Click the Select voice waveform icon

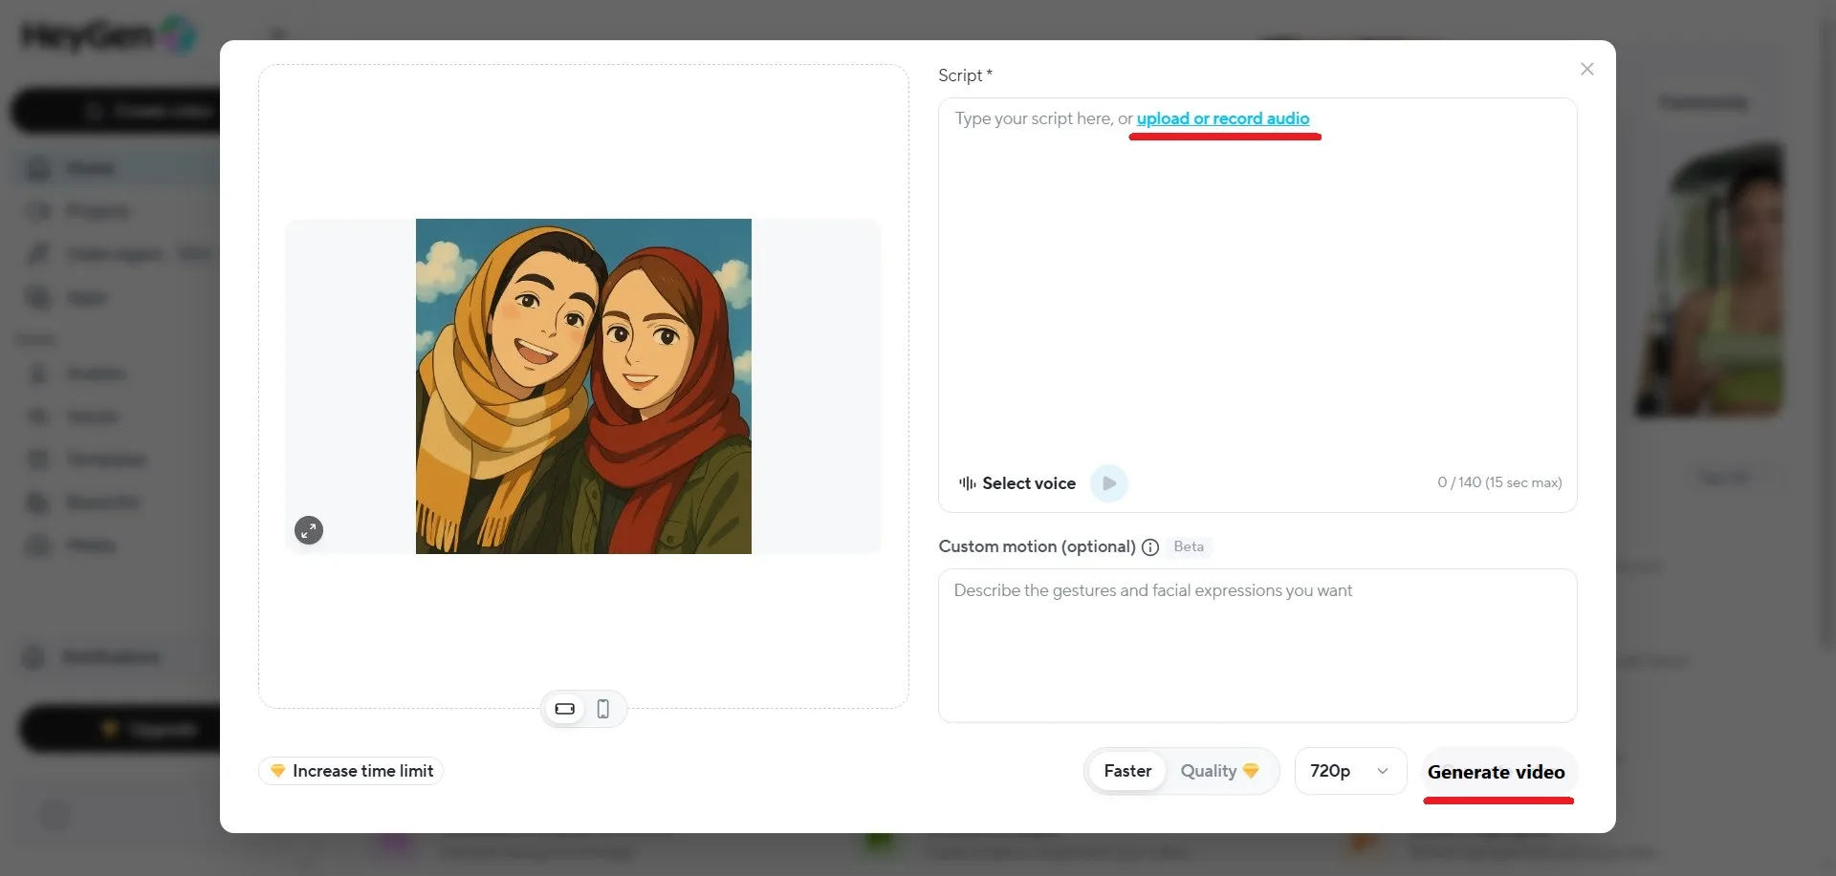tap(969, 482)
